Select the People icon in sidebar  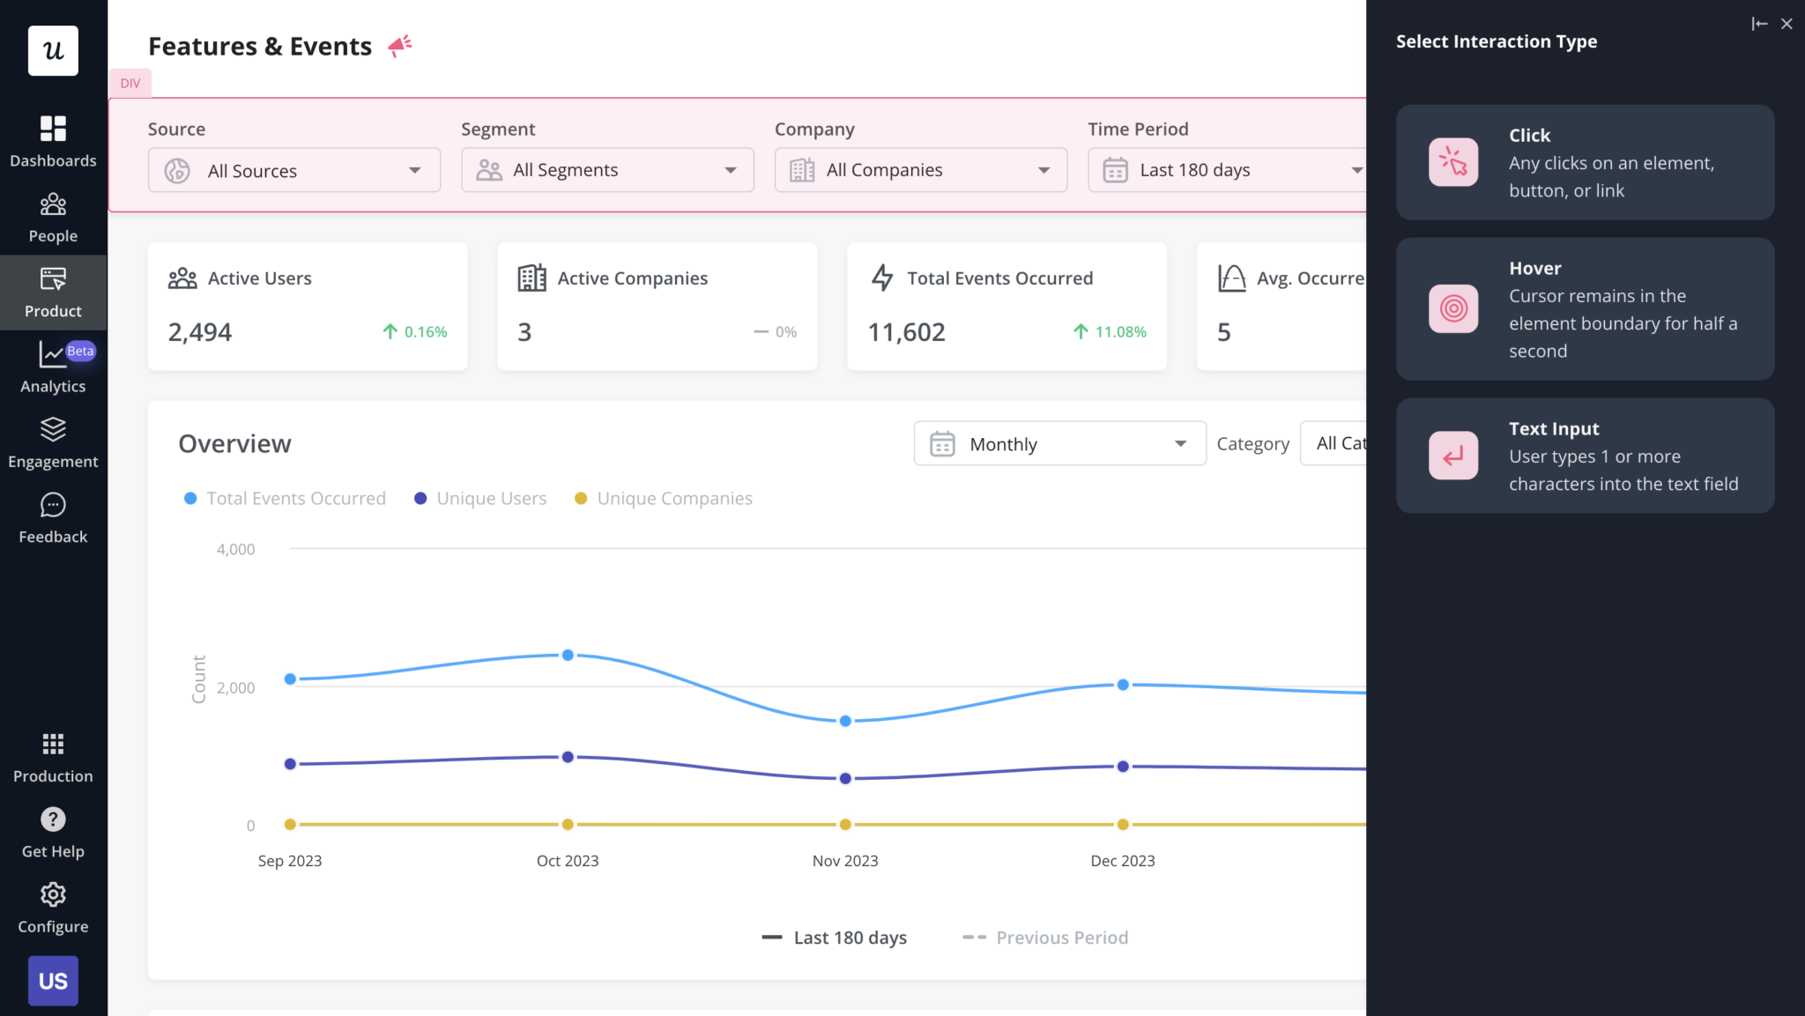[53, 216]
